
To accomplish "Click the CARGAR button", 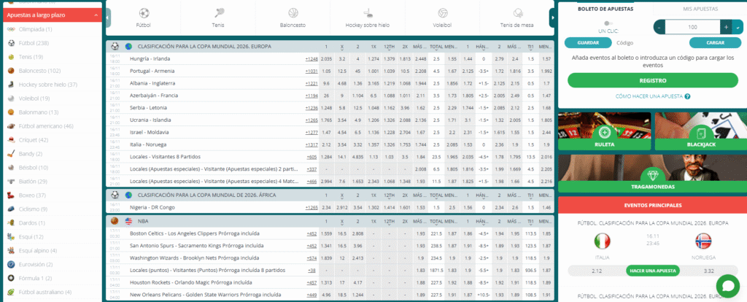I will pos(715,43).
